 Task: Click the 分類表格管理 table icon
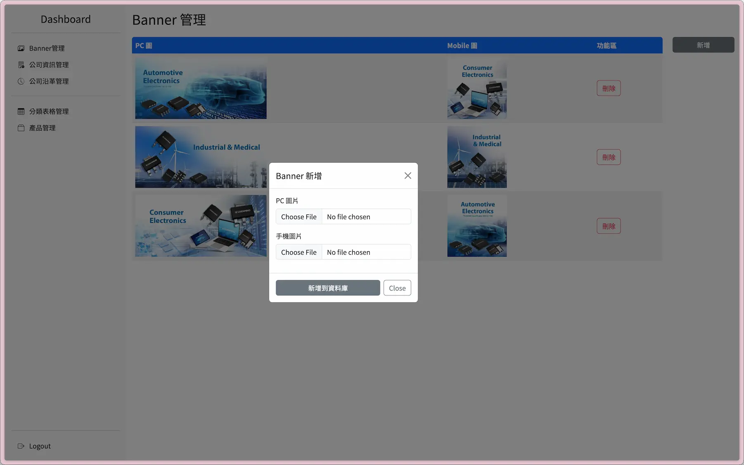[21, 111]
